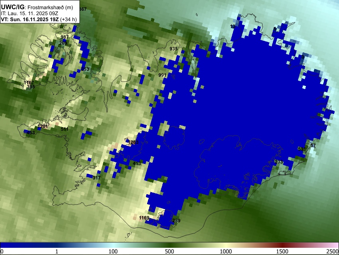Click the valid time line 'VT: Sun. 16.11.2025 19Z'
The width and height of the screenshot is (339, 255).
coord(30,19)
